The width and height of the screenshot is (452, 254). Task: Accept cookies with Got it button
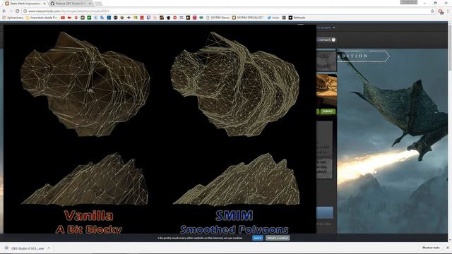257,238
